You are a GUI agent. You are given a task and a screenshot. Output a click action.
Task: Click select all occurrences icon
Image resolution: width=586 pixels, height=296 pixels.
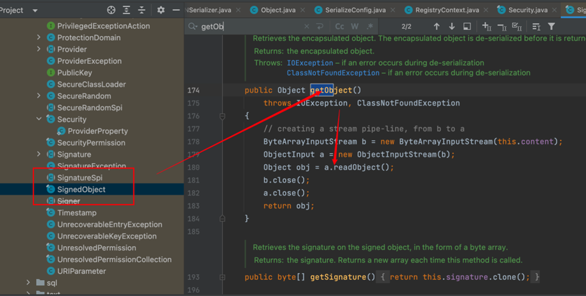517,26
